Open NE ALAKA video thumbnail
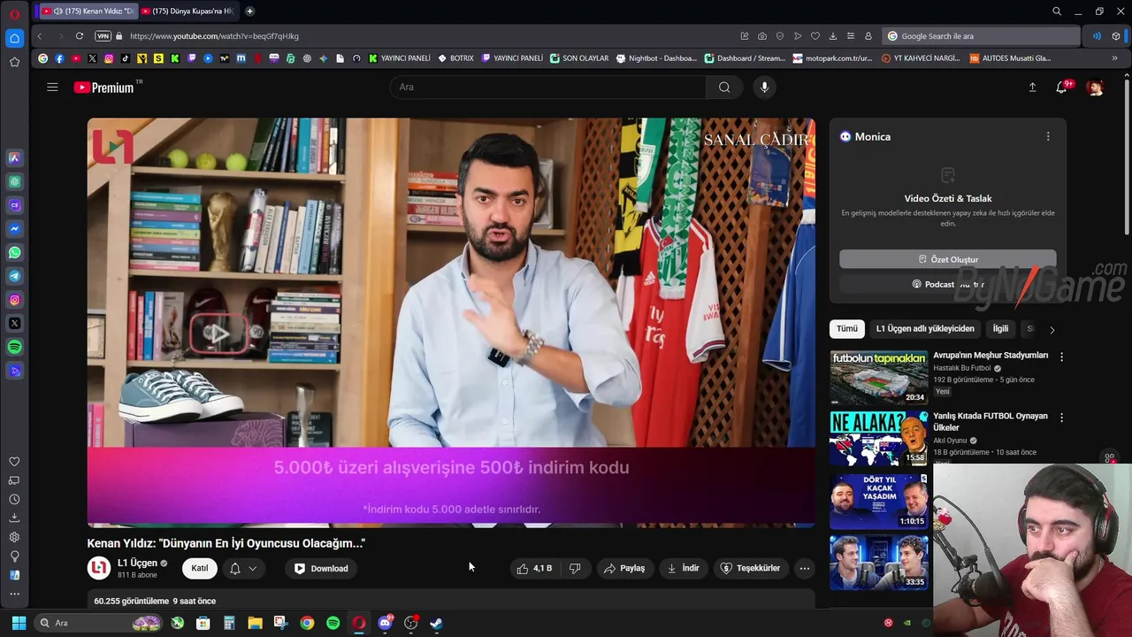This screenshot has width=1132, height=637. [879, 438]
